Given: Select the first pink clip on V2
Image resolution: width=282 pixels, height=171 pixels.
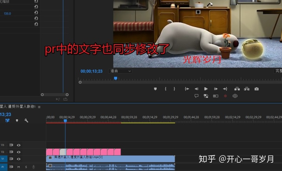Looking at the screenshot, I should [x=49, y=152].
